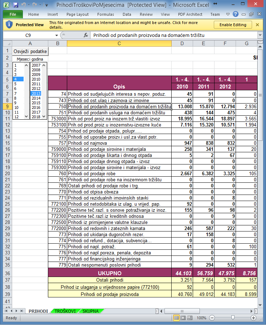Click the Protected View shield icon

[x=9, y=24]
